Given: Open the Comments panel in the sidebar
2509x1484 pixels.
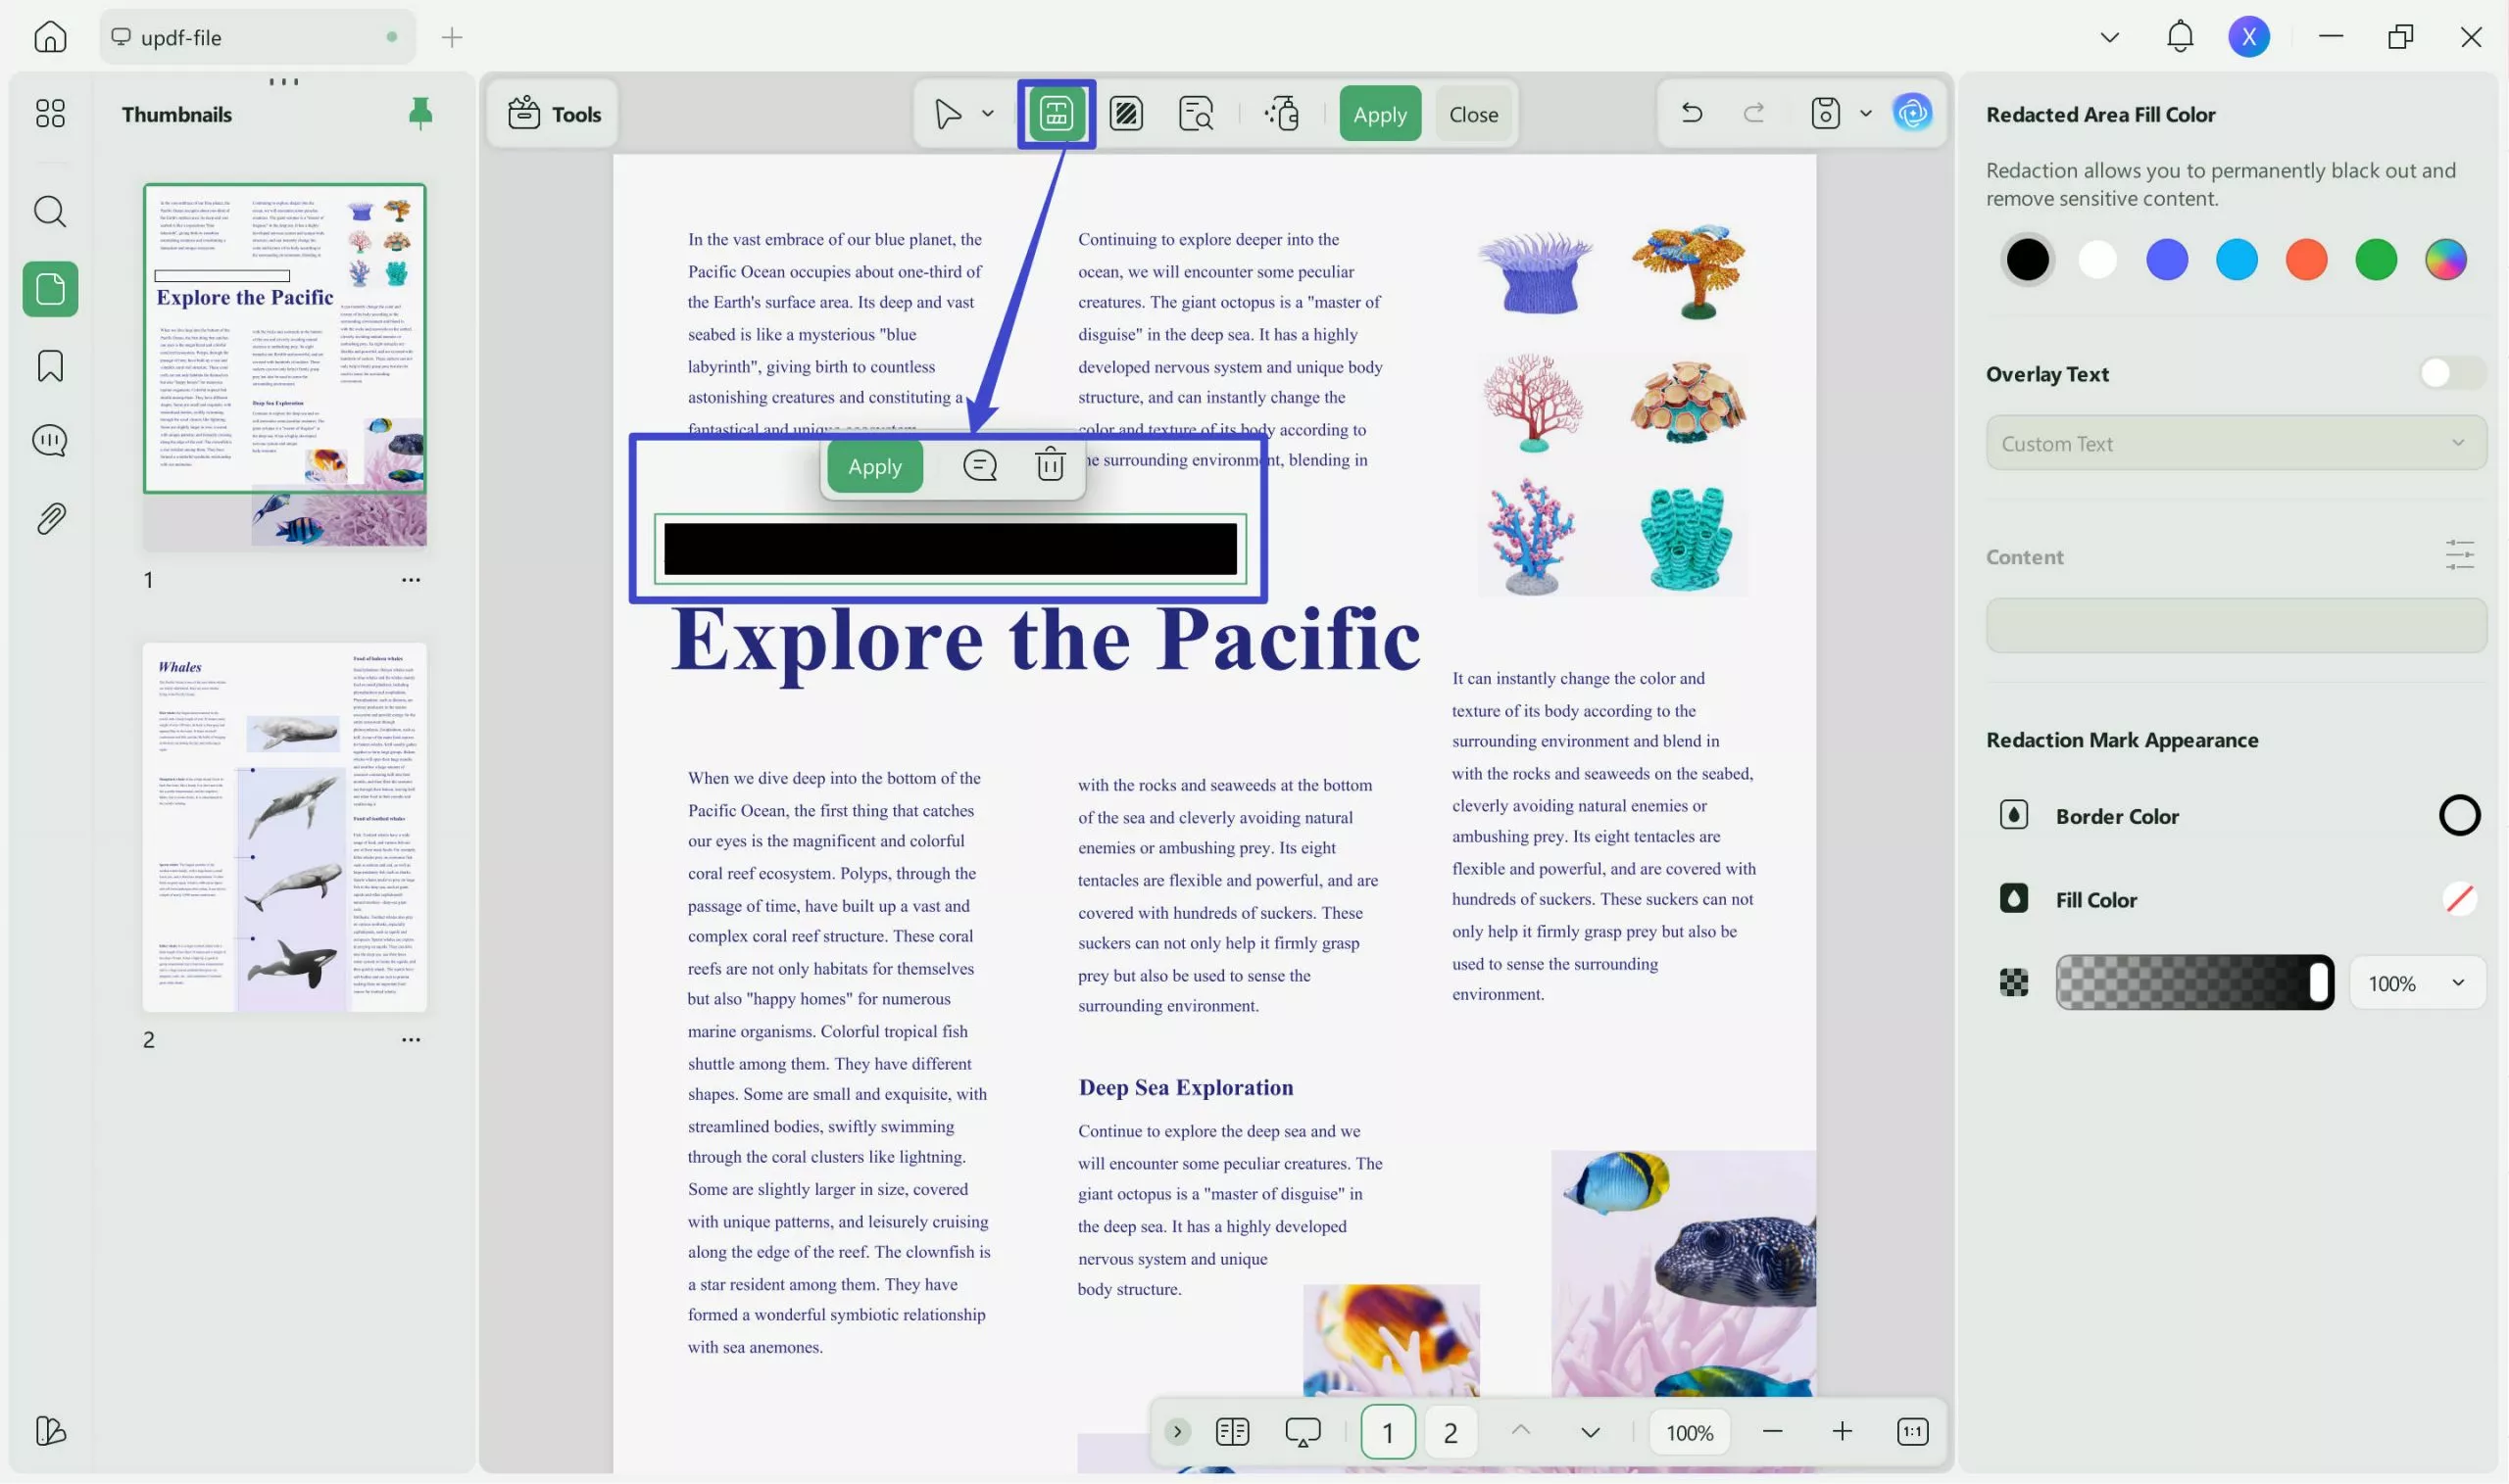Looking at the screenshot, I should (49, 440).
